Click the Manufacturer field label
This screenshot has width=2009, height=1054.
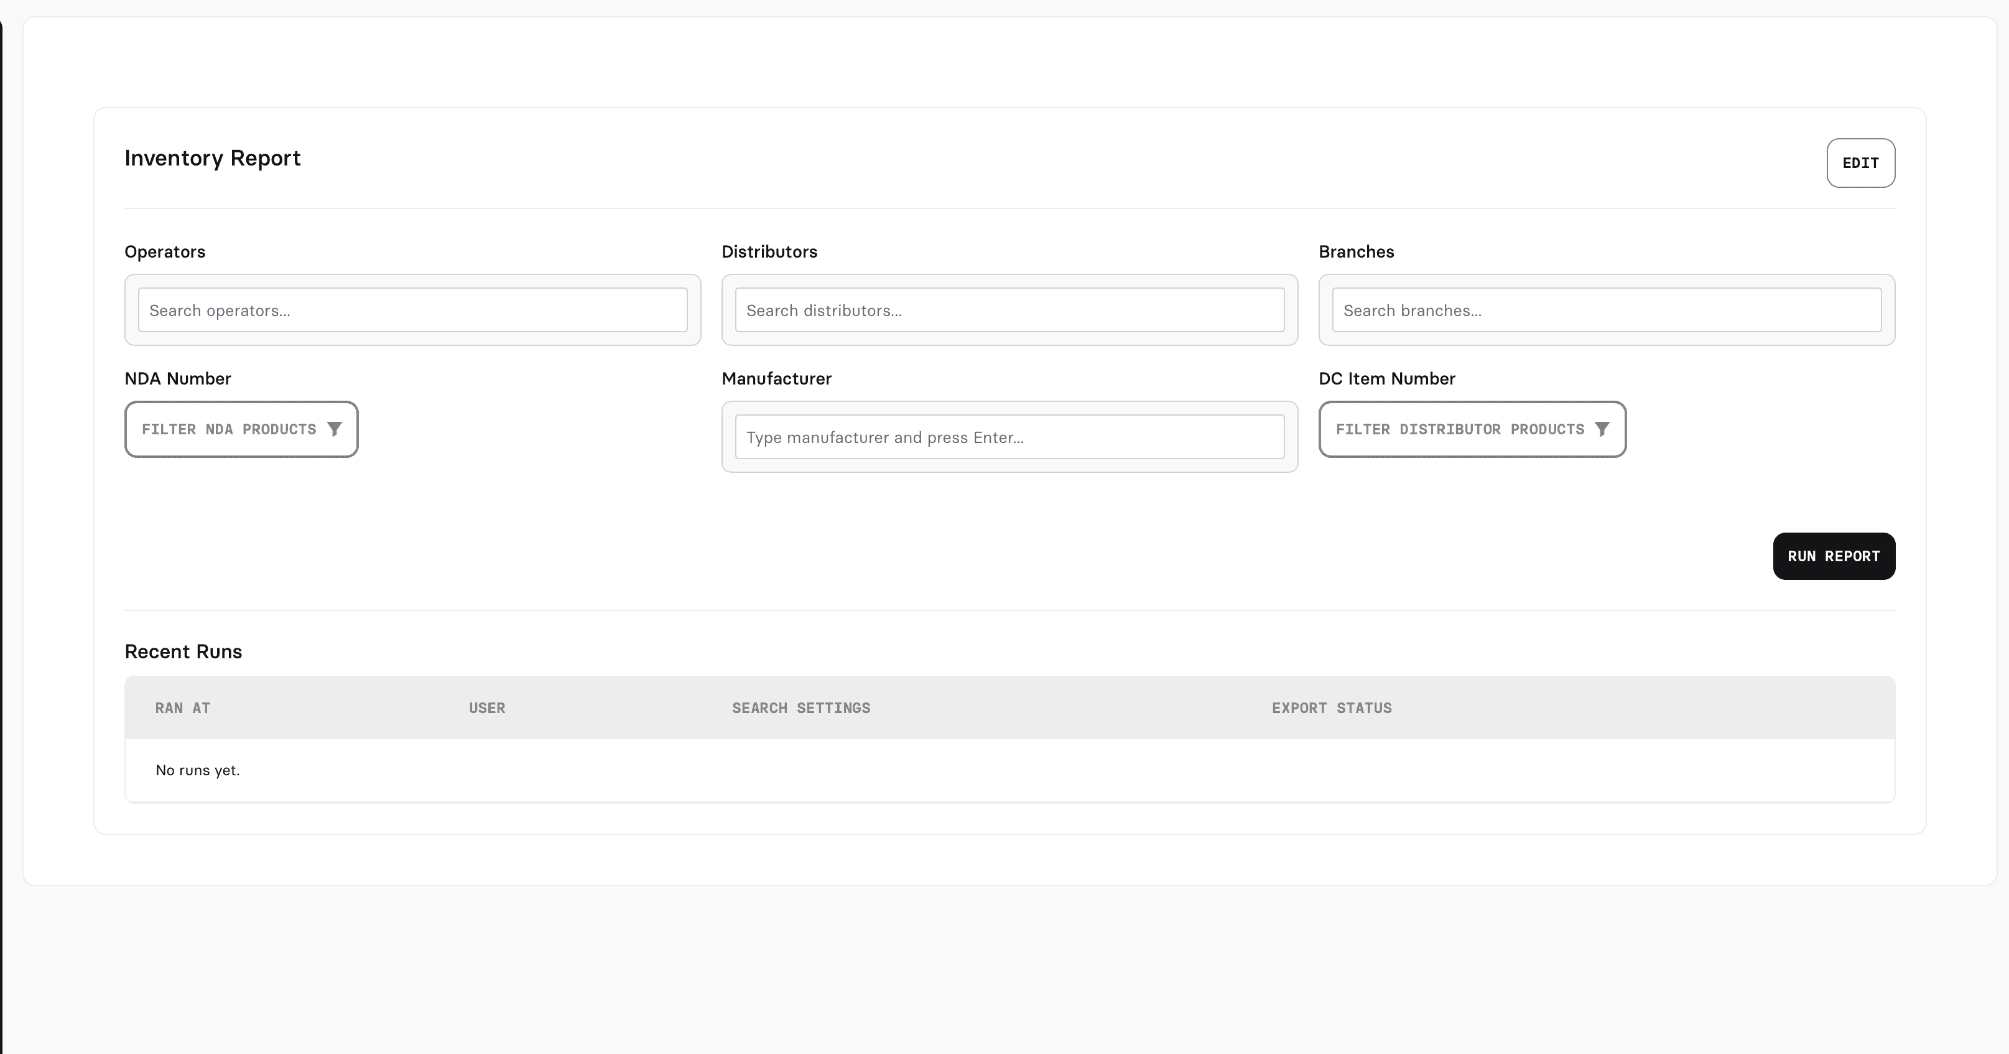pos(776,378)
